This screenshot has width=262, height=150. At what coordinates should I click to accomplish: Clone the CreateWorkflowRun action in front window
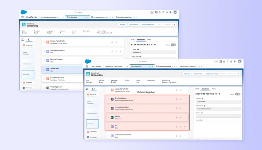[x=177, y=108]
